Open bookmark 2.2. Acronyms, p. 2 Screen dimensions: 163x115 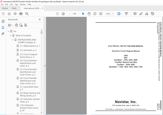click(28, 50)
